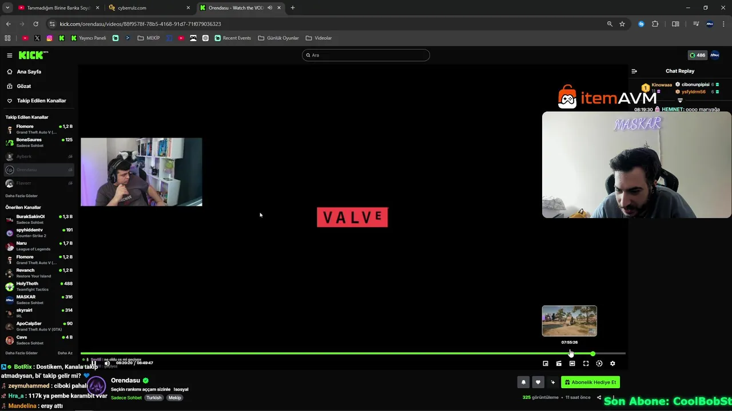Open HolyThoth channel in sidebar
The image size is (732, 411).
pyautogui.click(x=39, y=286)
